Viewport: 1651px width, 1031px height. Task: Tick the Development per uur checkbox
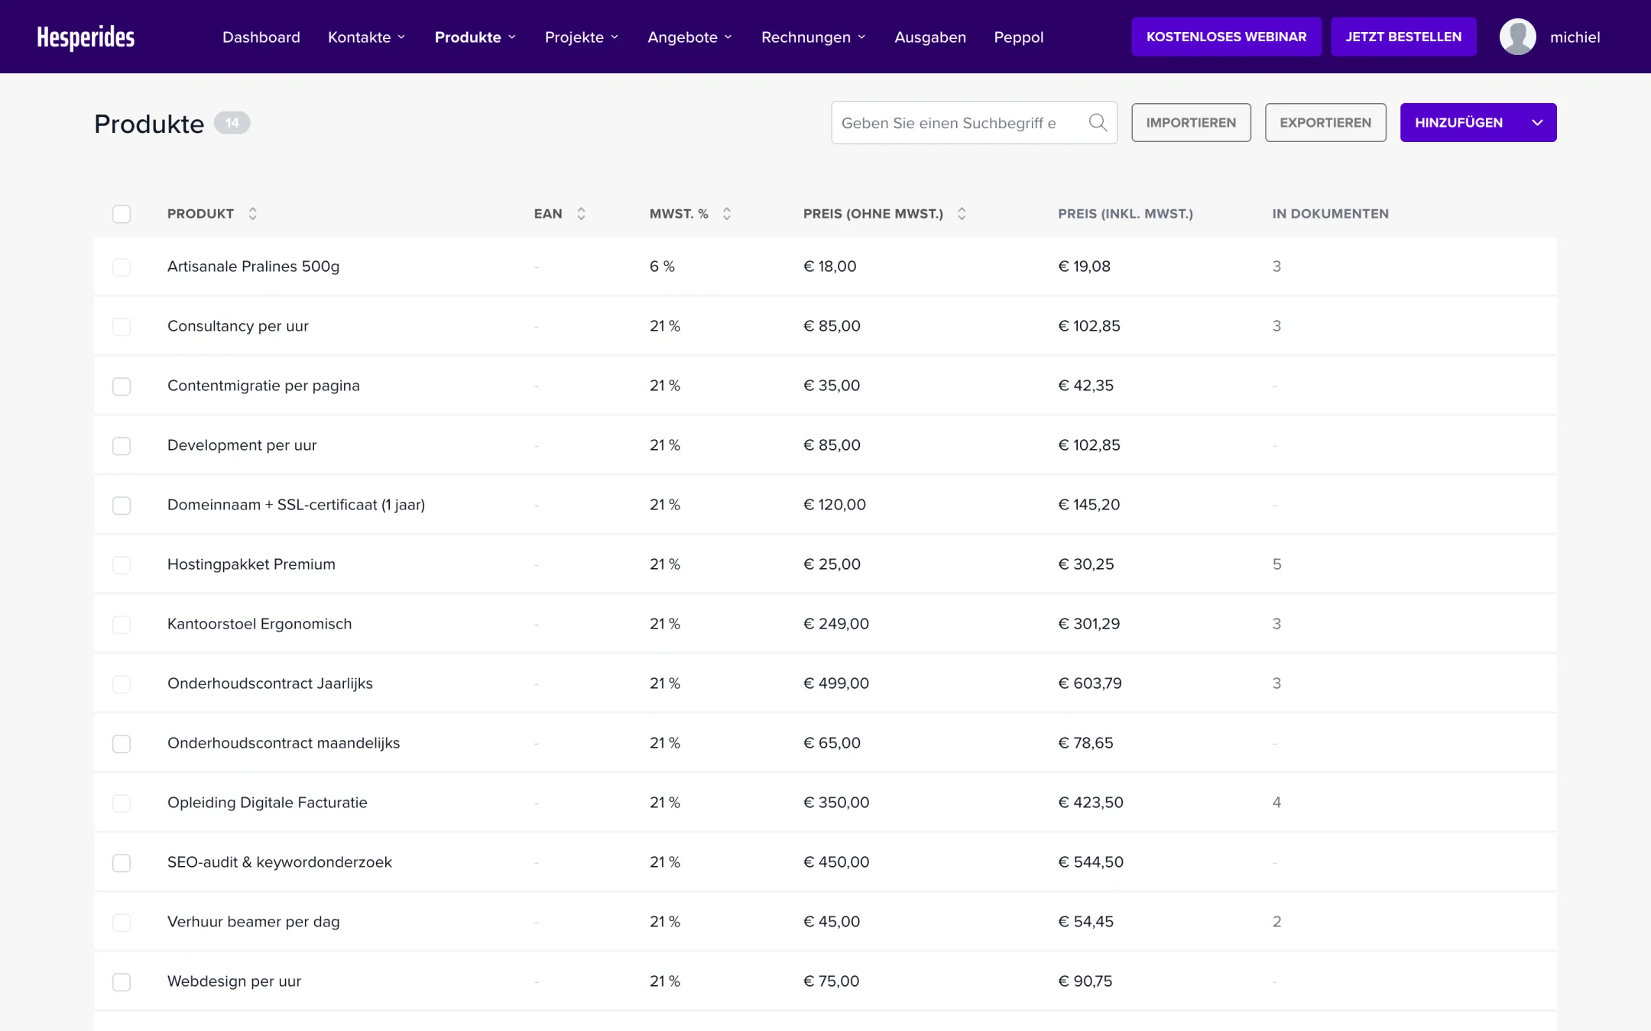[122, 445]
